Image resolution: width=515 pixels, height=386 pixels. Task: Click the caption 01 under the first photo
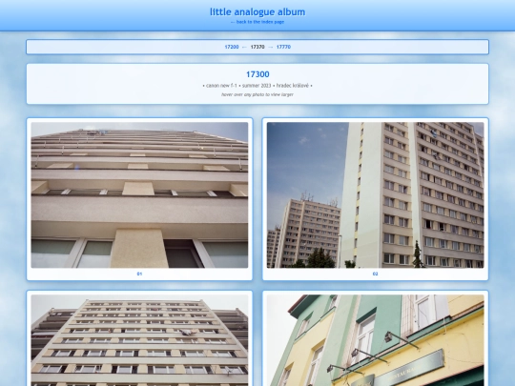[x=139, y=274]
